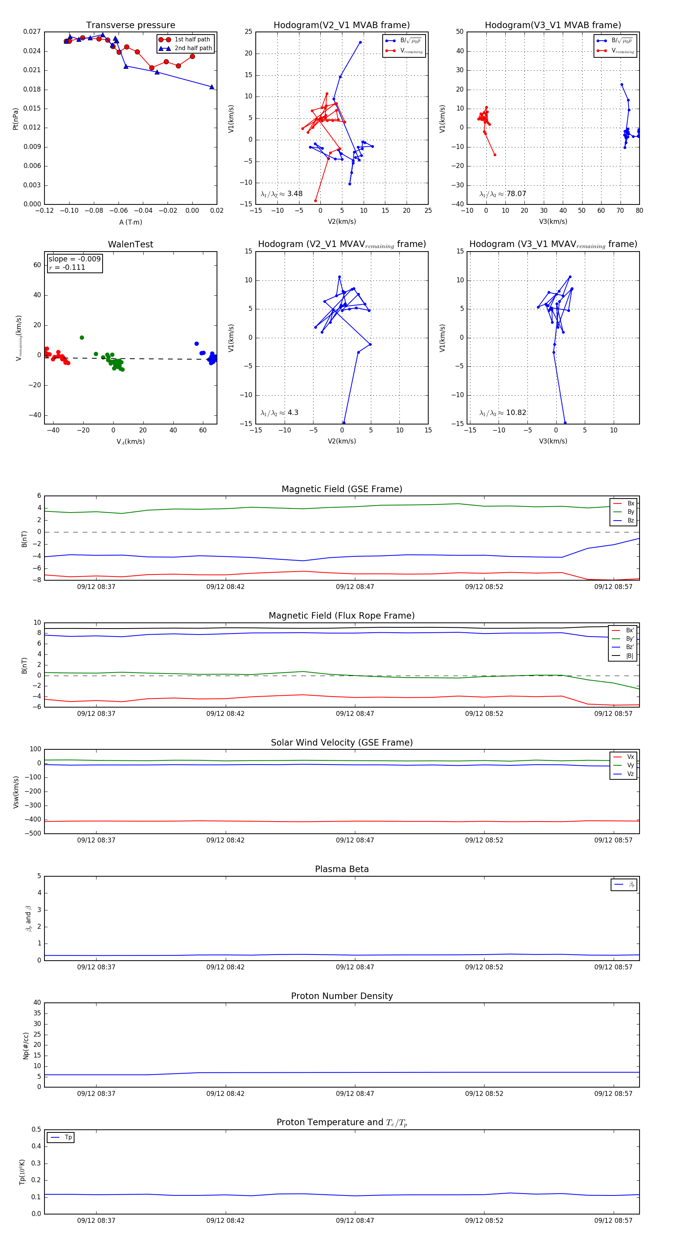Viewport: 684px width, 1254px height.
Task: Click the "Pt(nPa)" y-axis label
Action: click(x=16, y=118)
